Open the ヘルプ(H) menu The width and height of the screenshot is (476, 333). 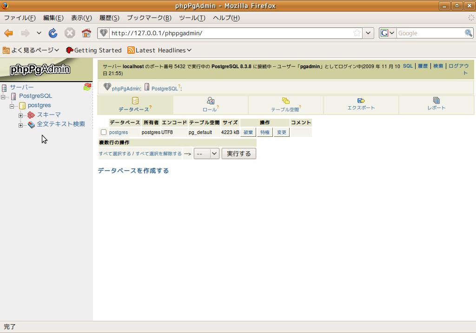pyautogui.click(x=226, y=18)
